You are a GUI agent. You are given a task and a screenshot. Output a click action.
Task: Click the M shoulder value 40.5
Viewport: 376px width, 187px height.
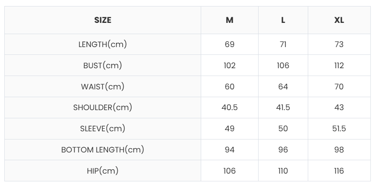[230, 108]
